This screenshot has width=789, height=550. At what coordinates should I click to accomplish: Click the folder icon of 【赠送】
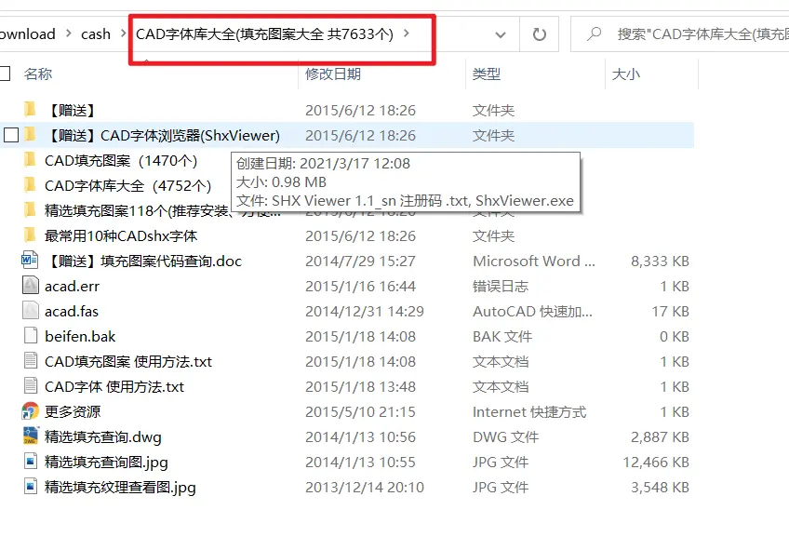point(30,110)
